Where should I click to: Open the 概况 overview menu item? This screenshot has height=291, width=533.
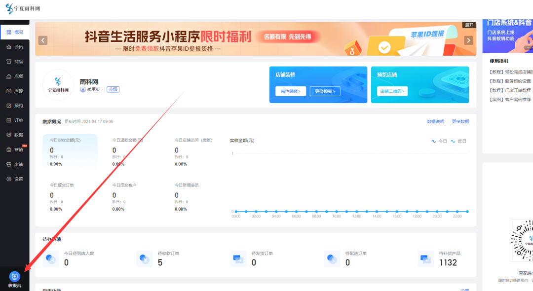click(15, 32)
